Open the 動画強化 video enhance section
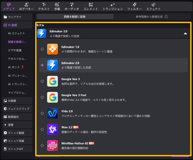Image resolution: width=193 pixels, height=160 pixels. coord(17,117)
